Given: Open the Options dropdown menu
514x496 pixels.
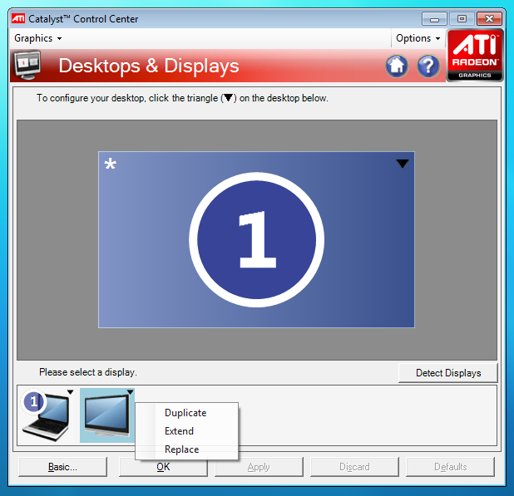Looking at the screenshot, I should point(418,38).
